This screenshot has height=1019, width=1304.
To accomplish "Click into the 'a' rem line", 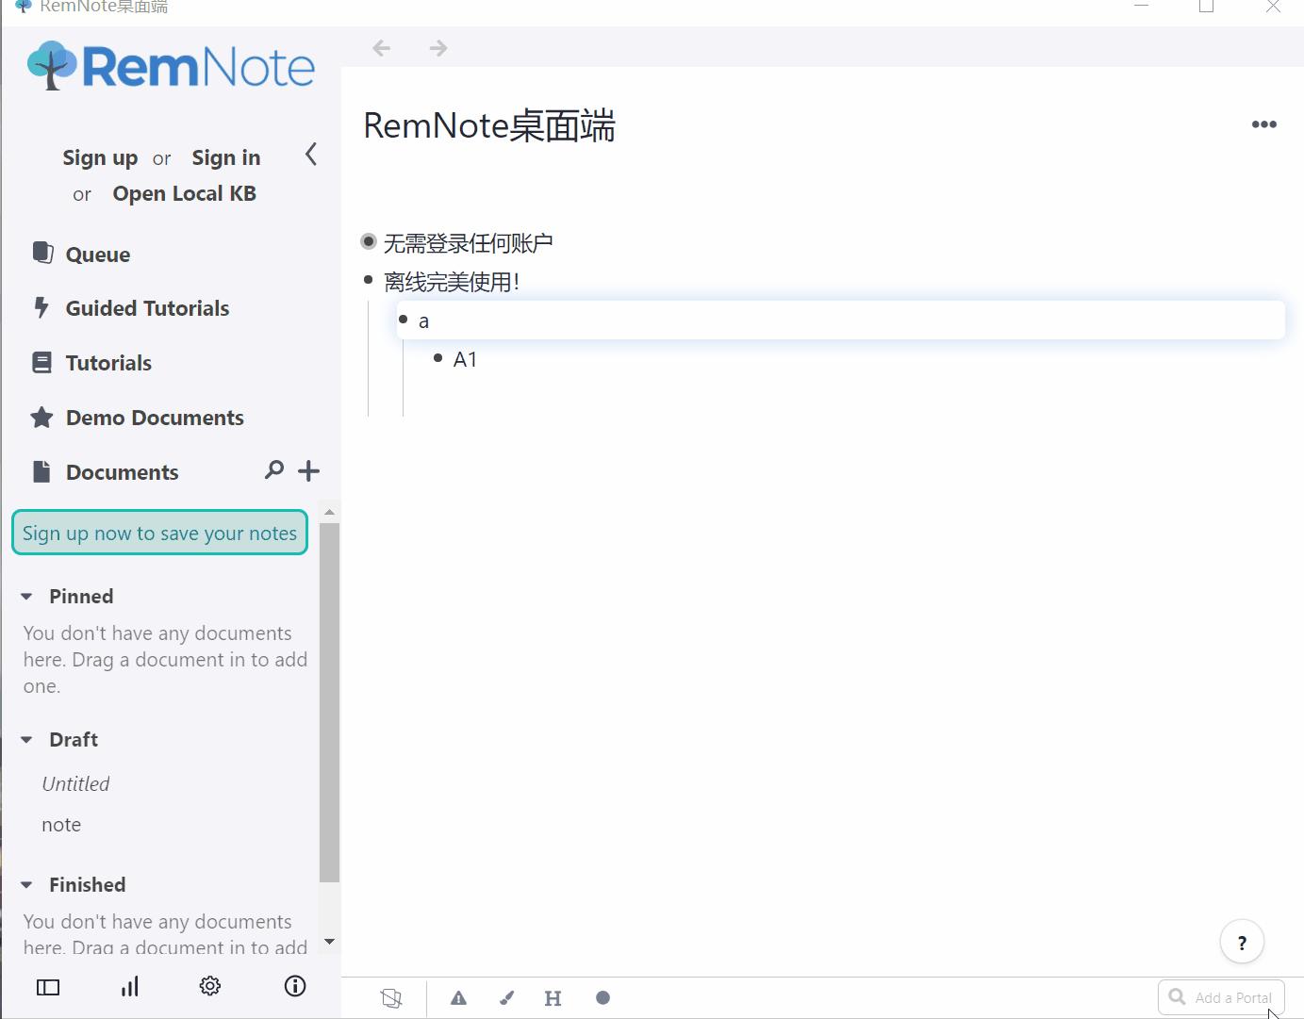I will click(840, 320).
